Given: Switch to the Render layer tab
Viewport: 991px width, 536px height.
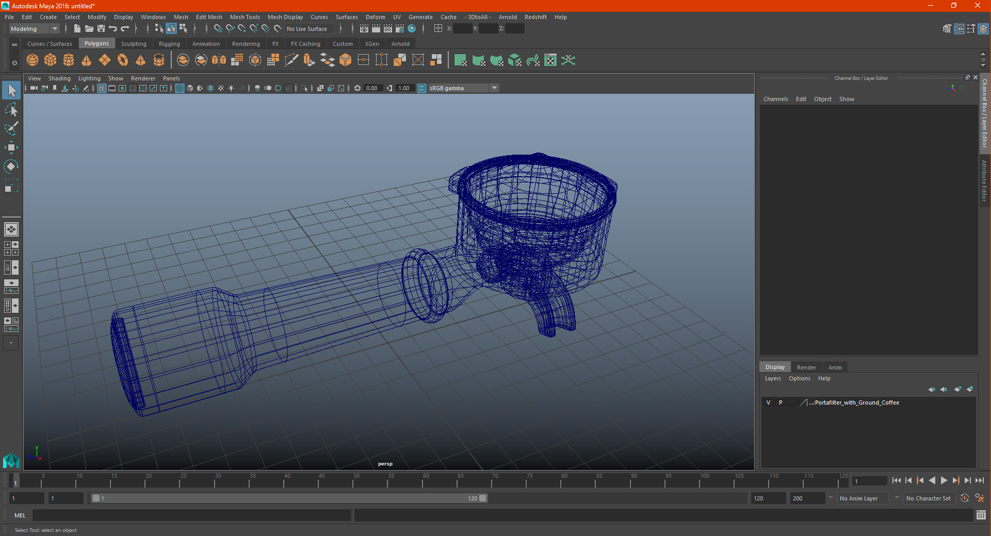Looking at the screenshot, I should click(806, 367).
